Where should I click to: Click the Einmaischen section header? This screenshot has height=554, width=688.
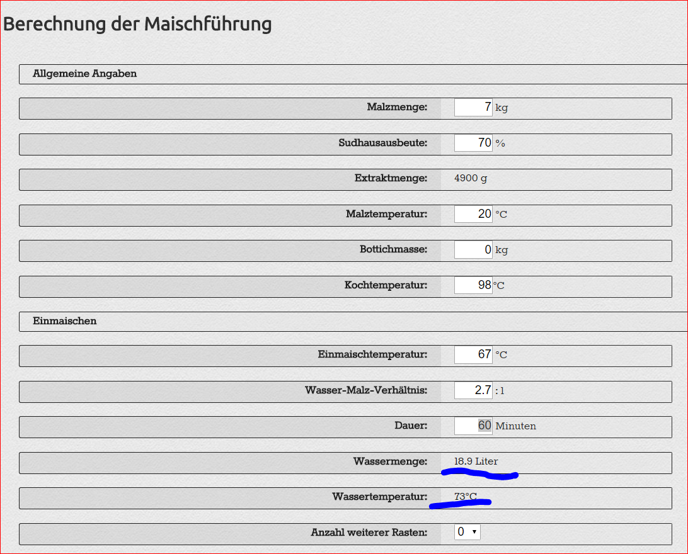[x=65, y=321]
